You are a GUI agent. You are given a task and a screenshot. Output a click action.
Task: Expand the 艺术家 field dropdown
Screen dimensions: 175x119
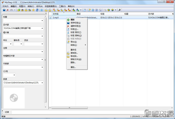coord(42,28)
